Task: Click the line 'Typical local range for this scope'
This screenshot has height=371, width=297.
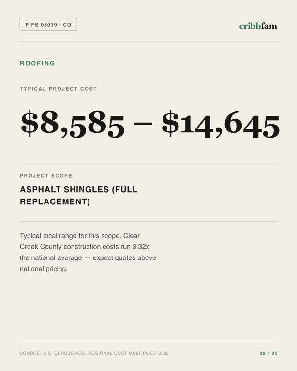Action: pyautogui.click(x=80, y=236)
